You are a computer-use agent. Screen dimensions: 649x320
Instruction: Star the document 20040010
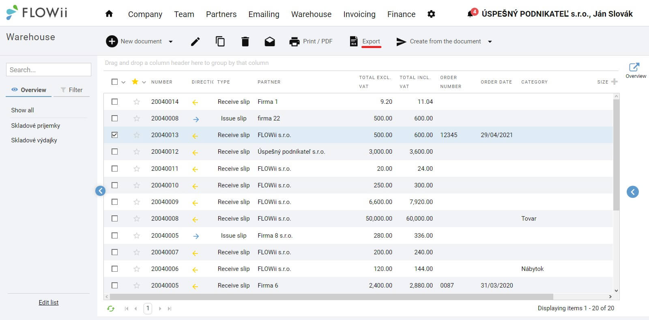click(x=137, y=185)
